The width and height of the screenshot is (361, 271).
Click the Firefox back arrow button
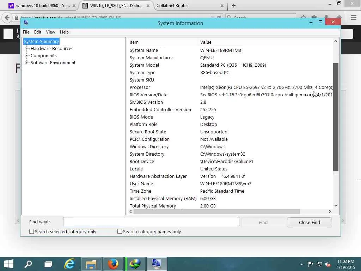pos(7,18)
